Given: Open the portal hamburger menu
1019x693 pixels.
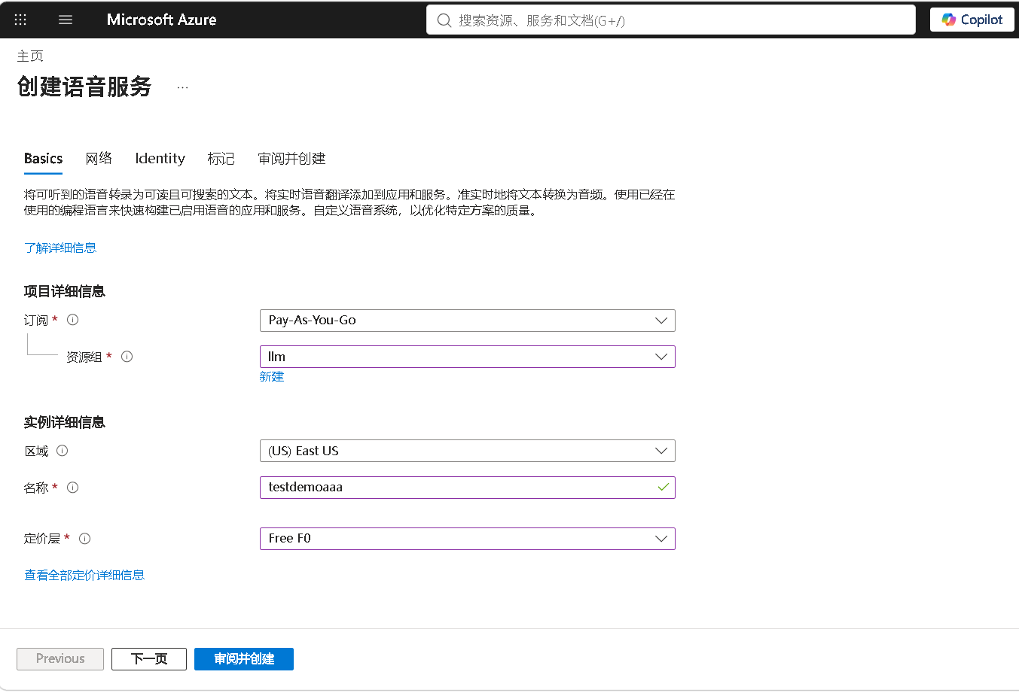Looking at the screenshot, I should click(66, 20).
